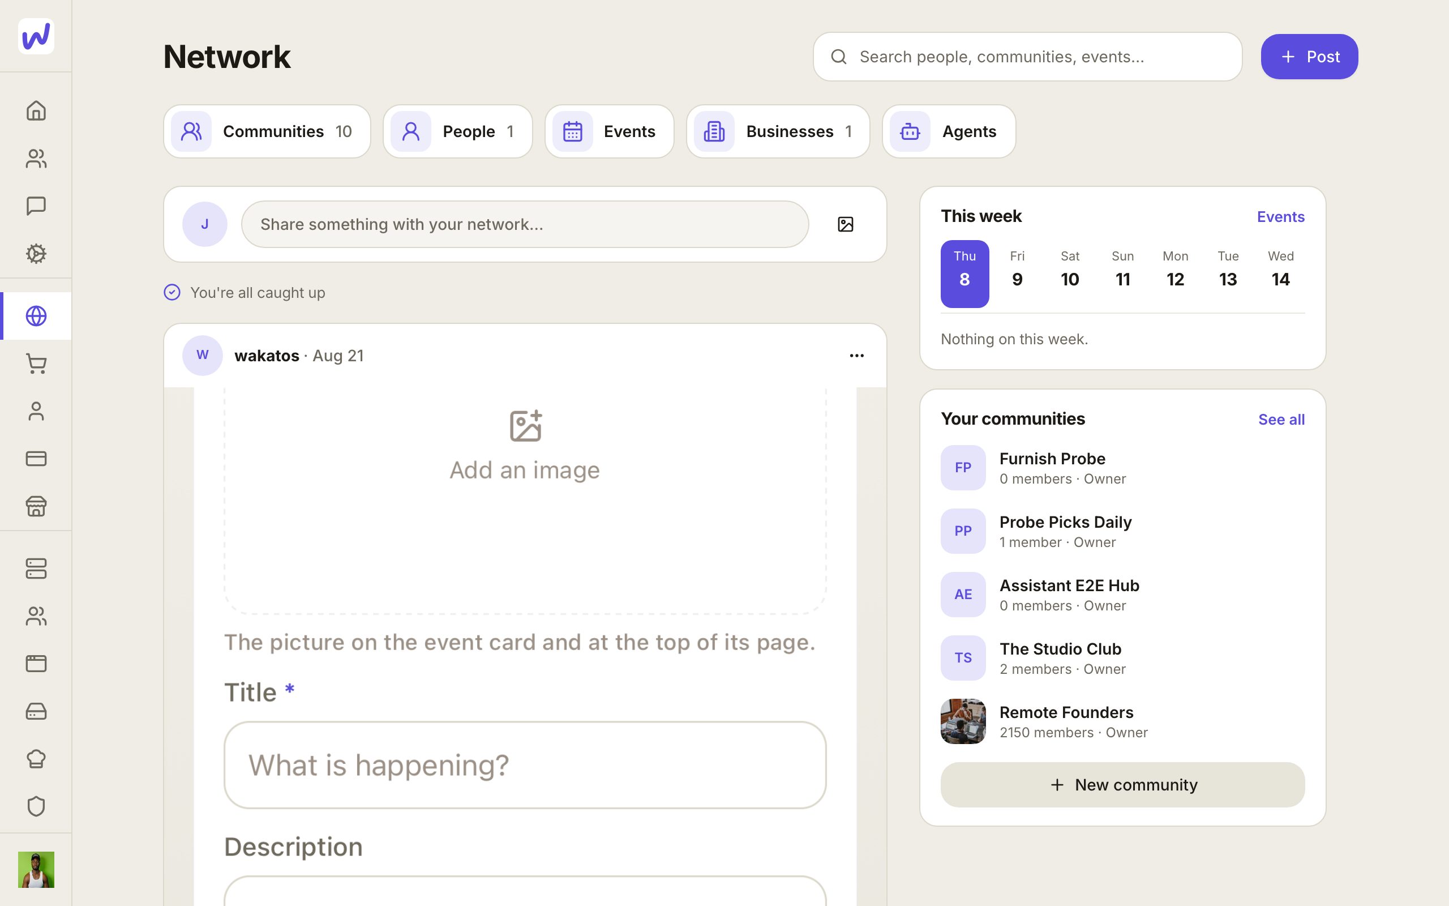Open the server stack icon in sidebar
Image resolution: width=1449 pixels, height=906 pixels.
[36, 569]
